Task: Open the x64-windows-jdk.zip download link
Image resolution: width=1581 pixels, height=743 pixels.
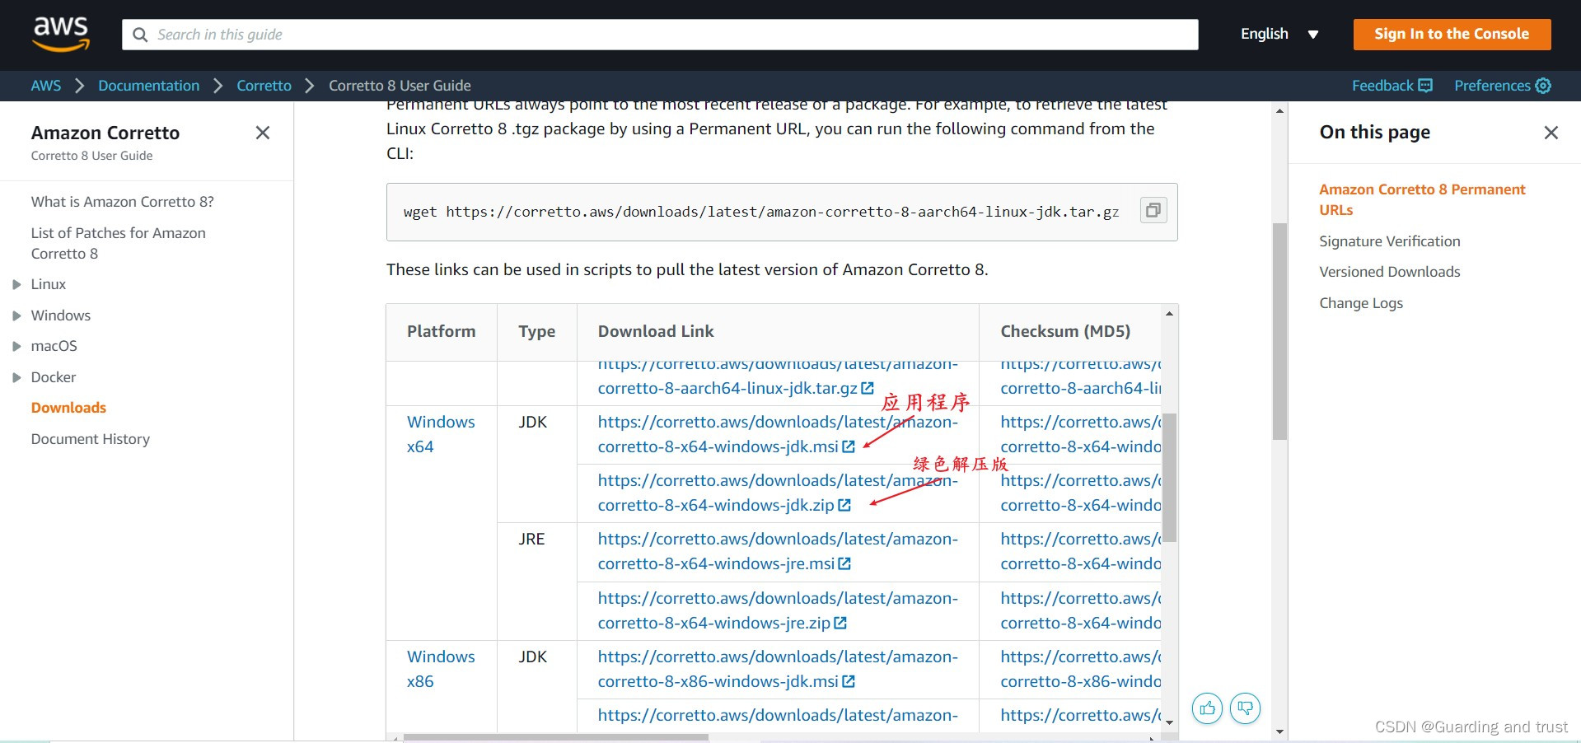Action: coord(777,493)
